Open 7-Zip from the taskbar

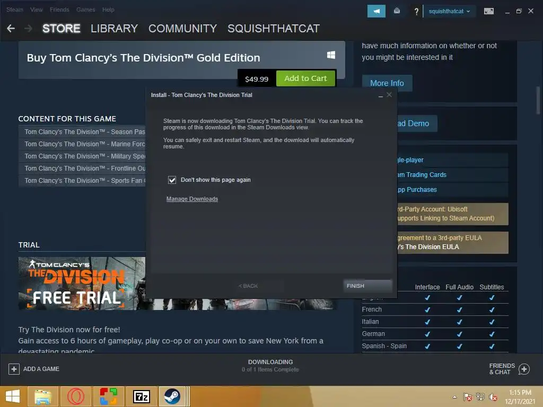(x=141, y=396)
